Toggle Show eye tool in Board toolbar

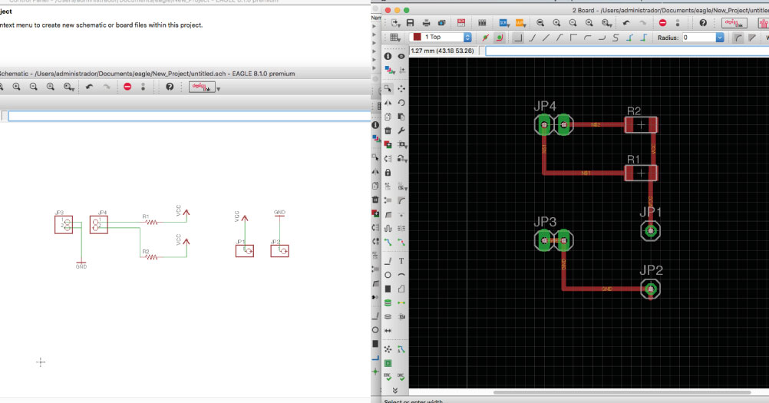coord(401,56)
